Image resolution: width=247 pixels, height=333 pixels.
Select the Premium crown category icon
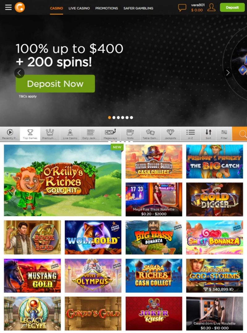click(50, 134)
